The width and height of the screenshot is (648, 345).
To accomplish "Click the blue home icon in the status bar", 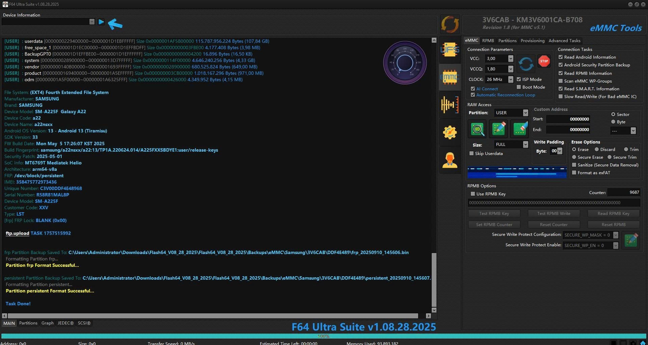I will (643, 343).
